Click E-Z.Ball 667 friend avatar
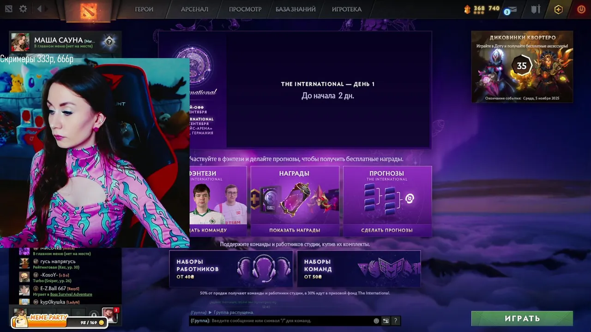 point(24,290)
